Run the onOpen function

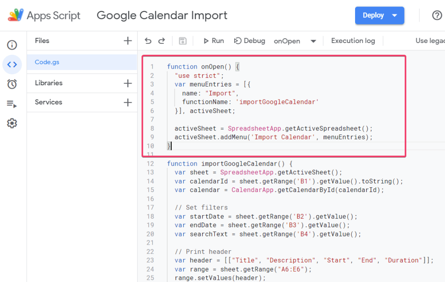point(213,40)
